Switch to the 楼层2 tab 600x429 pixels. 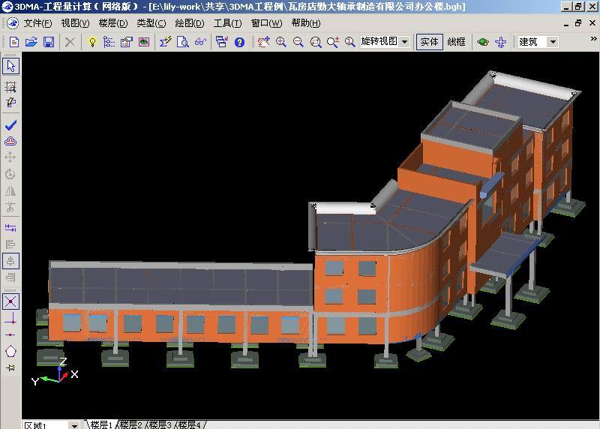pyautogui.click(x=130, y=424)
